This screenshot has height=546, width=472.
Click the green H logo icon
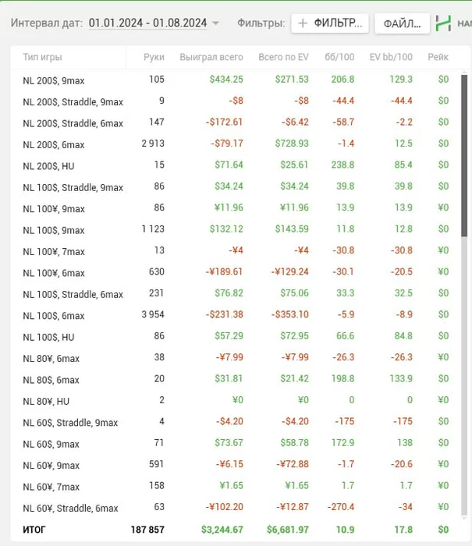(445, 23)
